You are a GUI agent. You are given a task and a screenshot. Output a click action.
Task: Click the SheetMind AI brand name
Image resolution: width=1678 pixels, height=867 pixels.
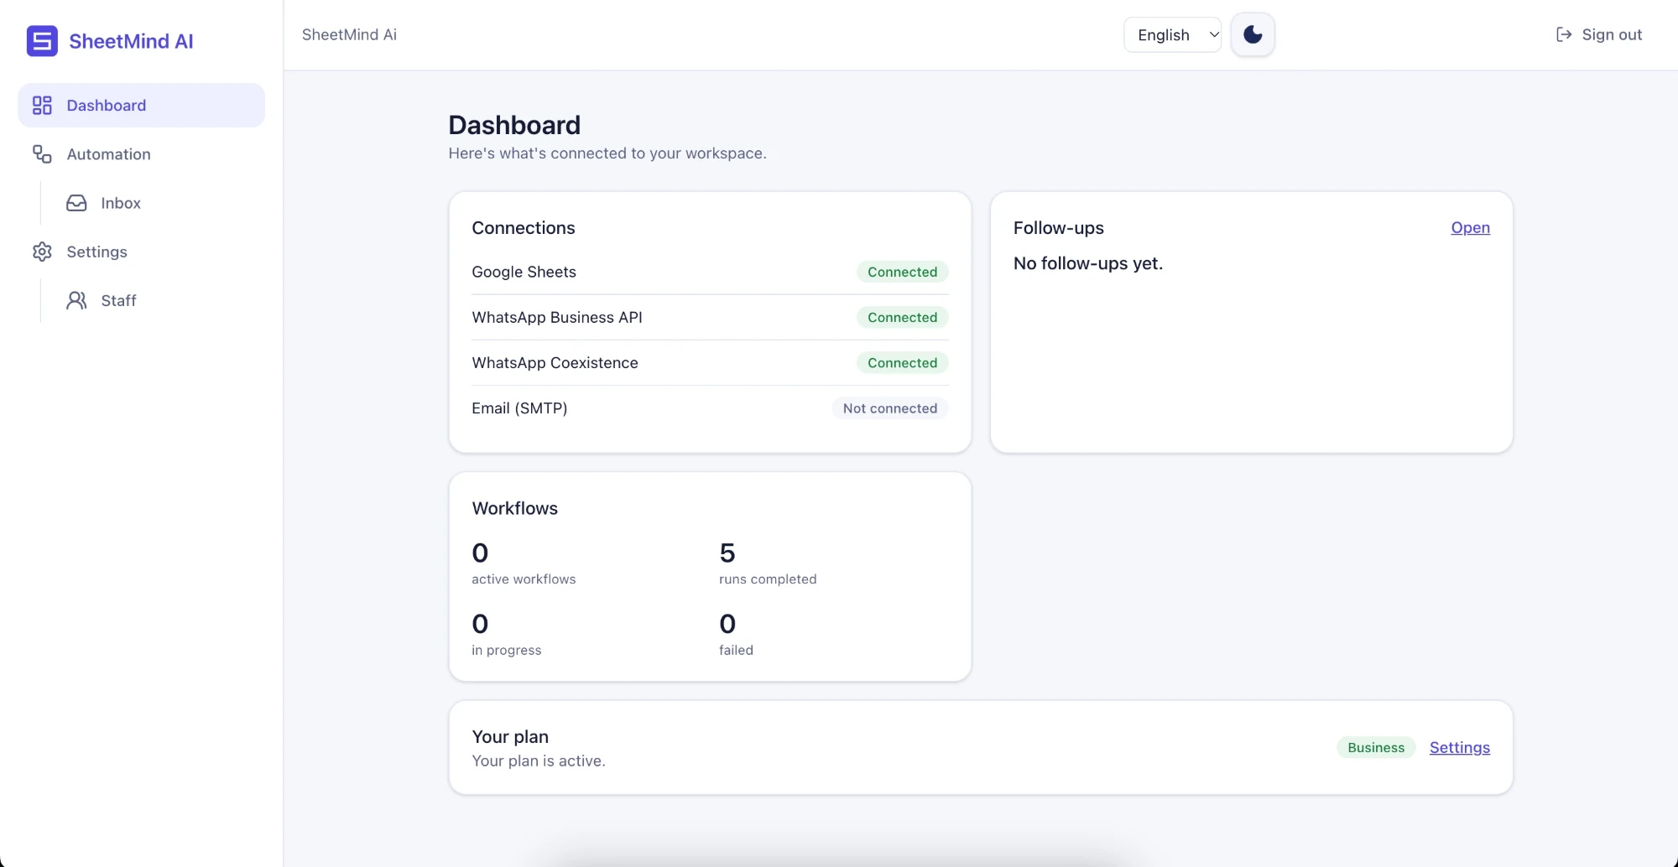pos(131,41)
